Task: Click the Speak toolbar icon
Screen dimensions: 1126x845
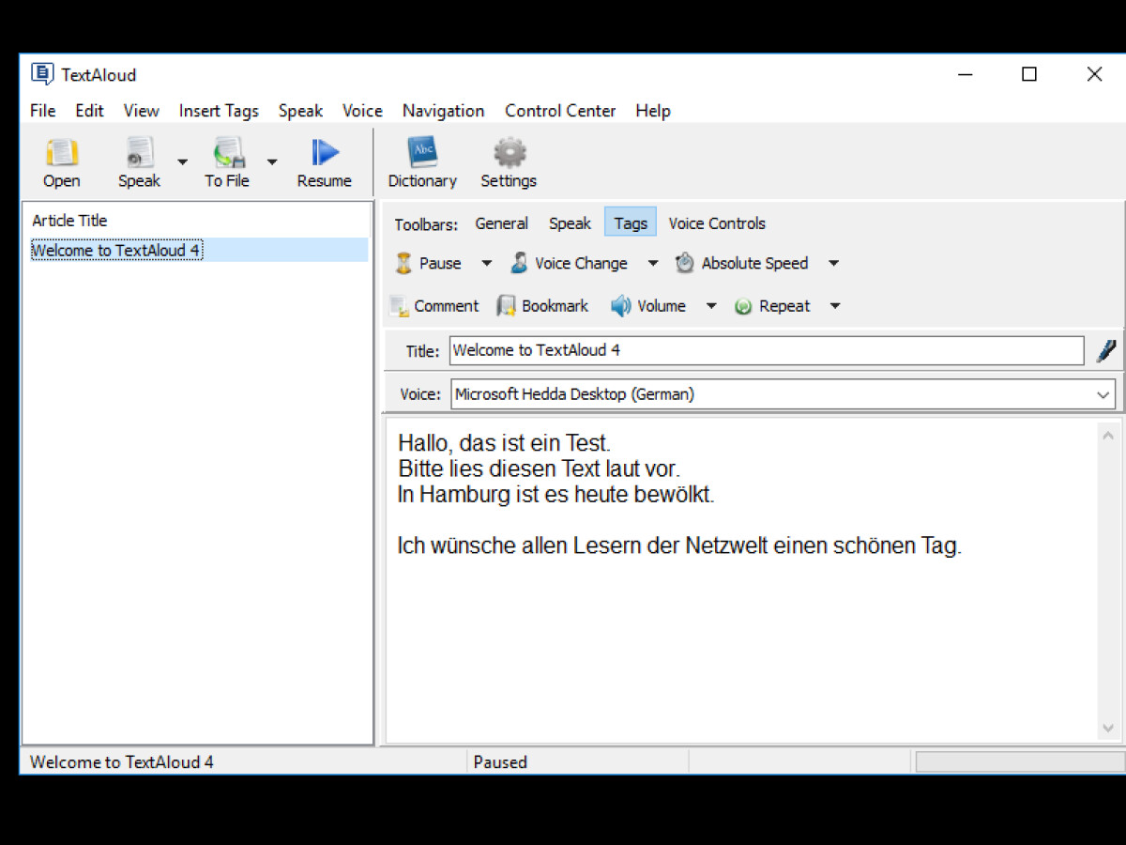Action: tap(138, 161)
